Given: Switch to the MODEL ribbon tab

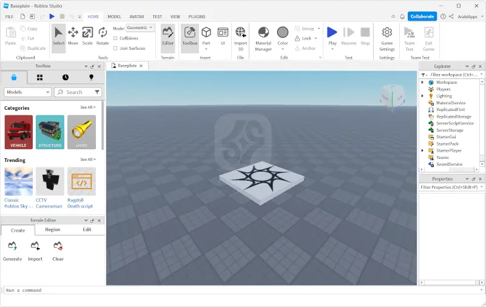Looking at the screenshot, I should click(x=114, y=17).
